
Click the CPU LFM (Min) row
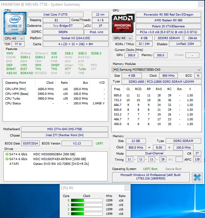coord(55,89)
